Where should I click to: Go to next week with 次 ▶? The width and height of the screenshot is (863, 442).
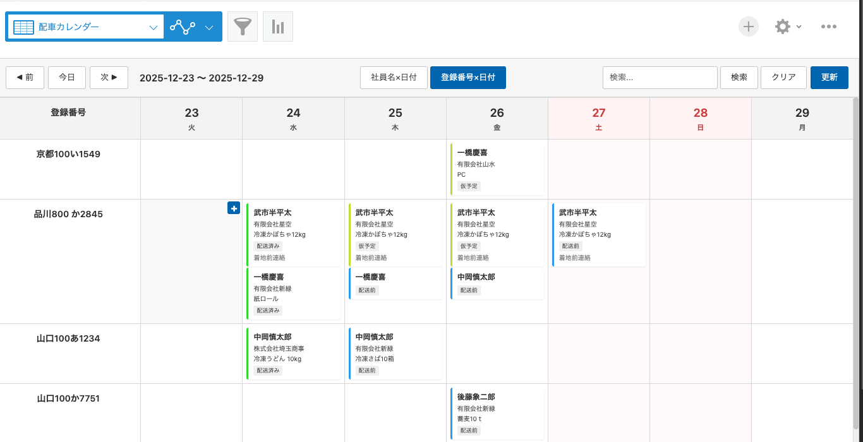[109, 78]
